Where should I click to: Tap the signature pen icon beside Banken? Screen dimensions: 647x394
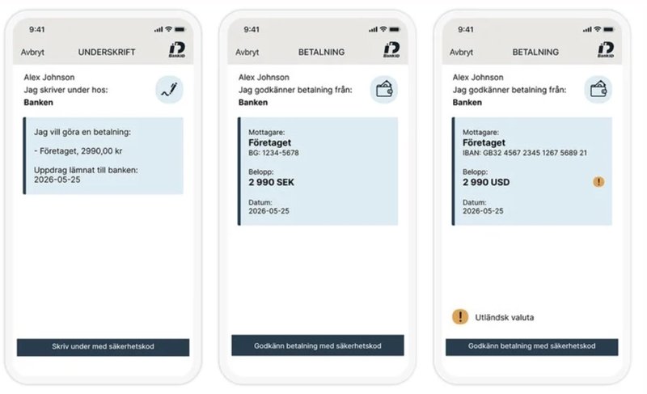(x=169, y=89)
